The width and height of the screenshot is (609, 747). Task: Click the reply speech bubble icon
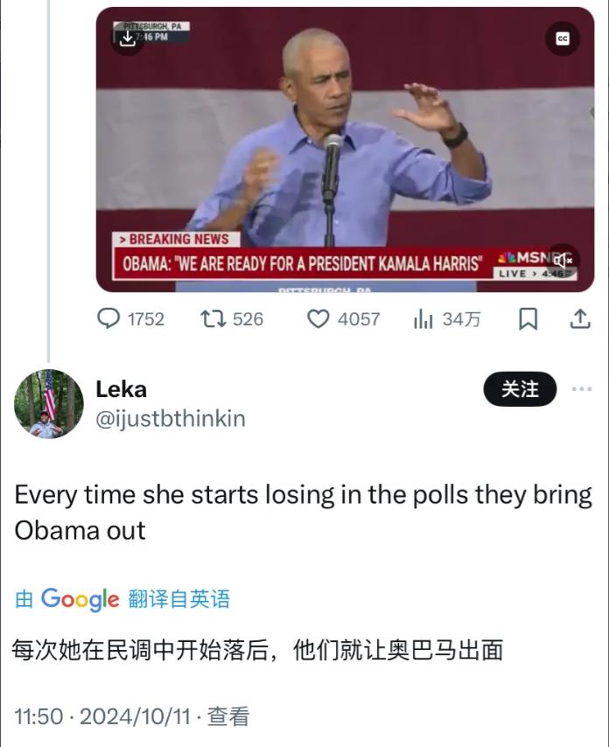pos(108,319)
